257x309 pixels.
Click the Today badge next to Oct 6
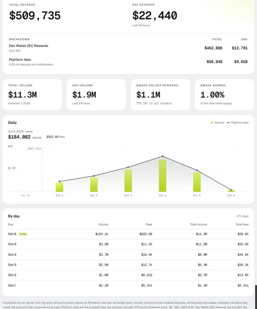pyautogui.click(x=23, y=234)
